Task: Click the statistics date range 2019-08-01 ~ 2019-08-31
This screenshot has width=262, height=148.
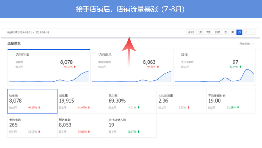Action: coord(28,32)
